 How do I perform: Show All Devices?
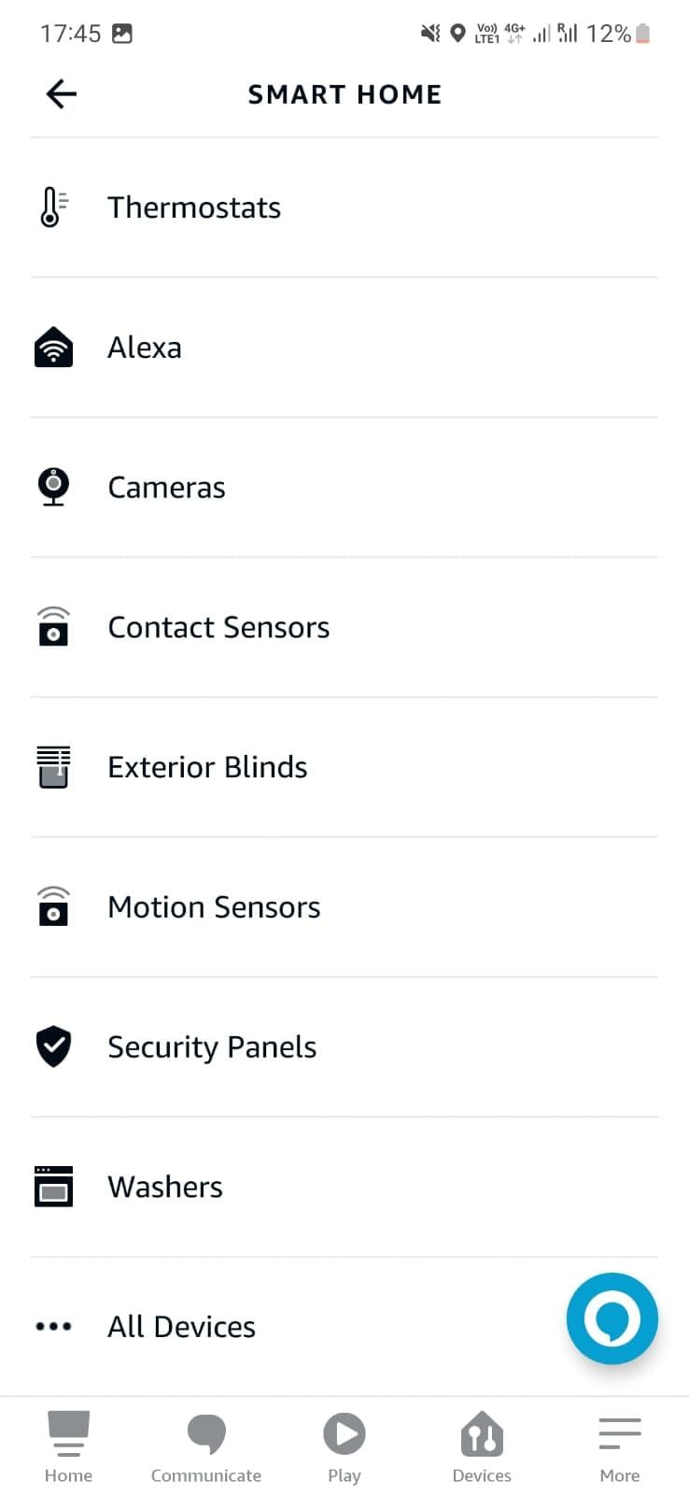tap(182, 1327)
